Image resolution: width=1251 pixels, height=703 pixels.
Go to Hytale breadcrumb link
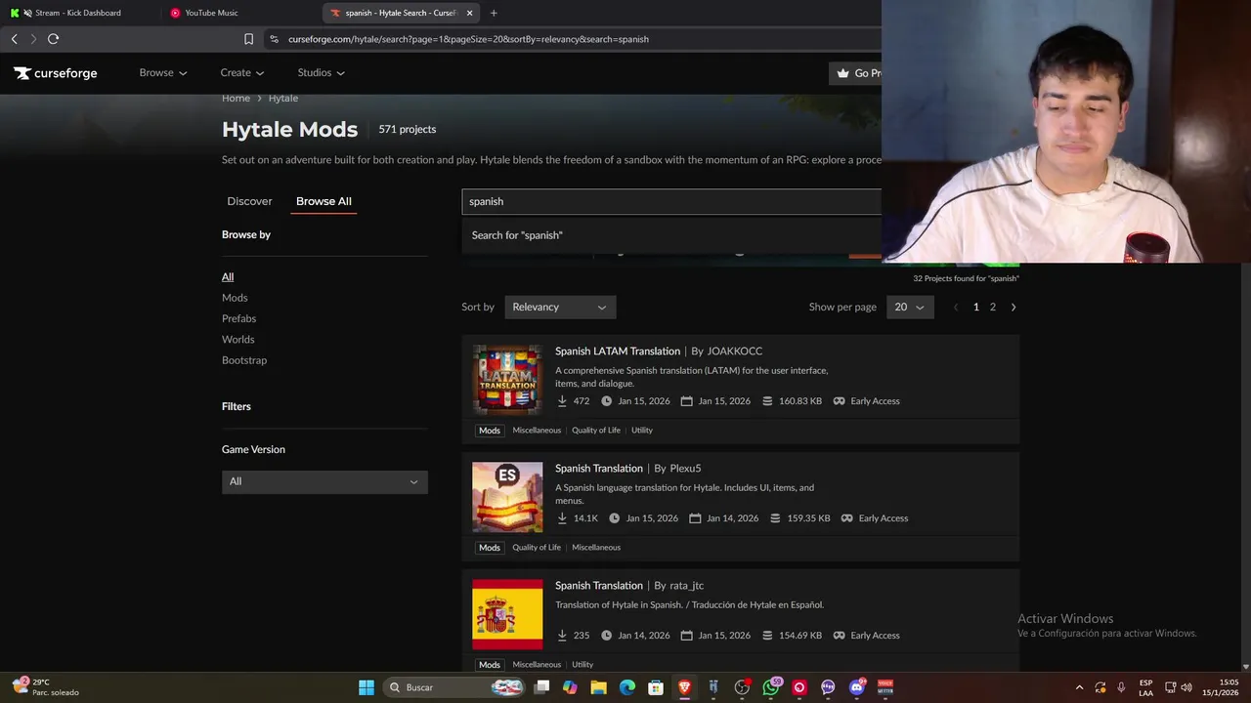click(283, 99)
